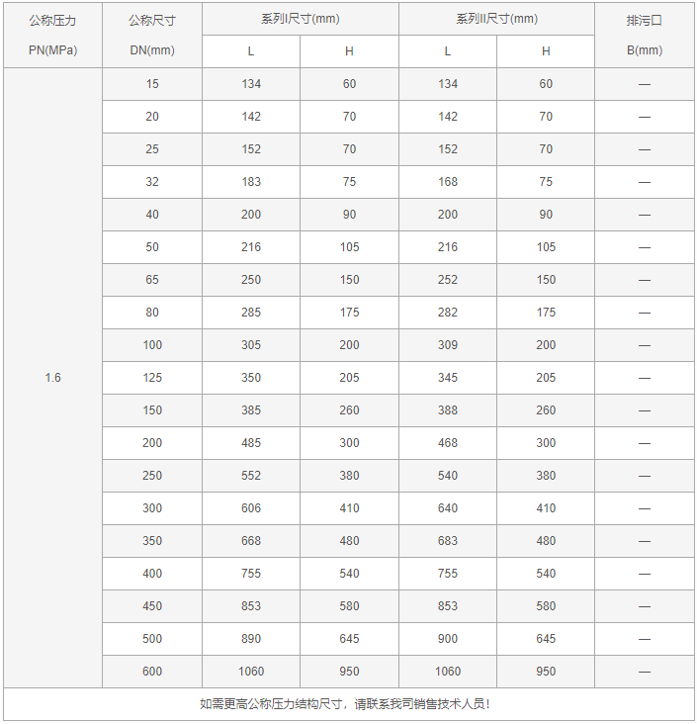
Task: Click the 309 cell in DN 100 row
Action: click(448, 345)
